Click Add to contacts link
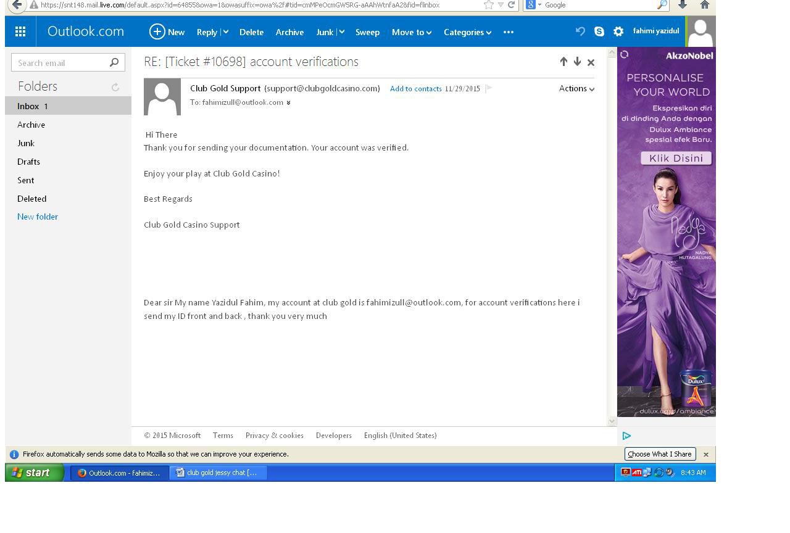The height and width of the screenshot is (533, 790). [416, 89]
